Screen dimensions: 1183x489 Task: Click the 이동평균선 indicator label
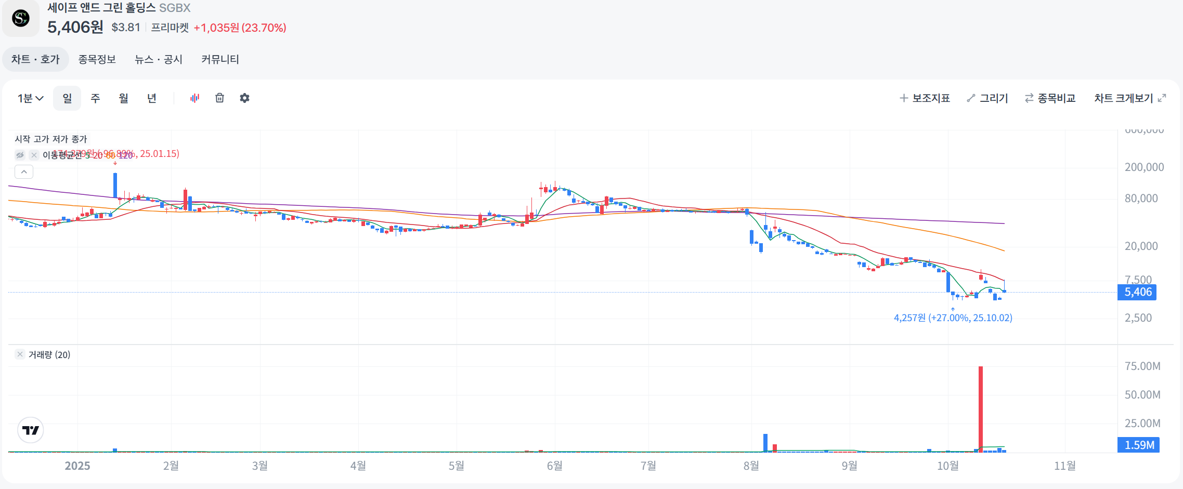(x=62, y=155)
